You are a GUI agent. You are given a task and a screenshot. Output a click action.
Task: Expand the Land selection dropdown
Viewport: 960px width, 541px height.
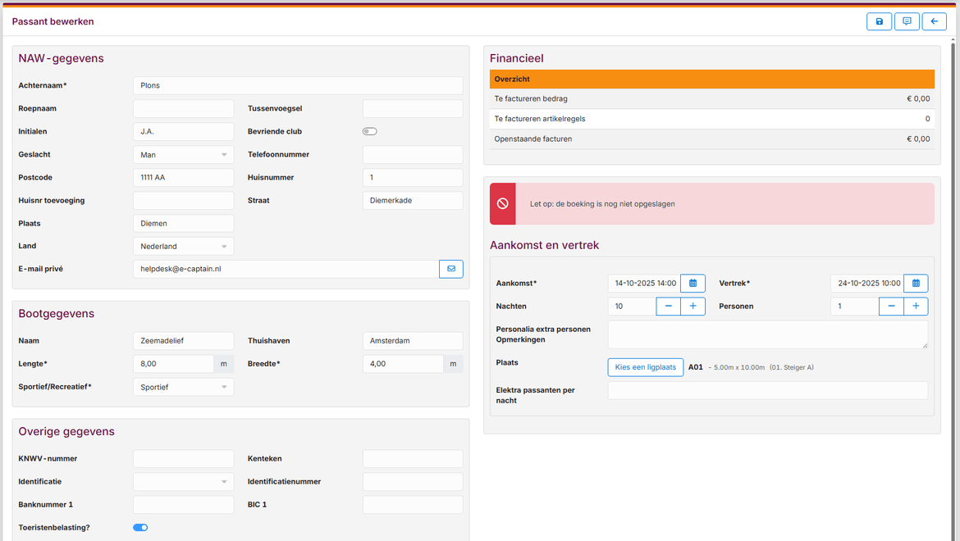(183, 245)
